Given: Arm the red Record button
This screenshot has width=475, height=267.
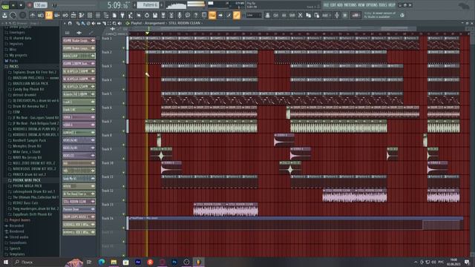Looking at the screenshot, I should coord(30,5).
